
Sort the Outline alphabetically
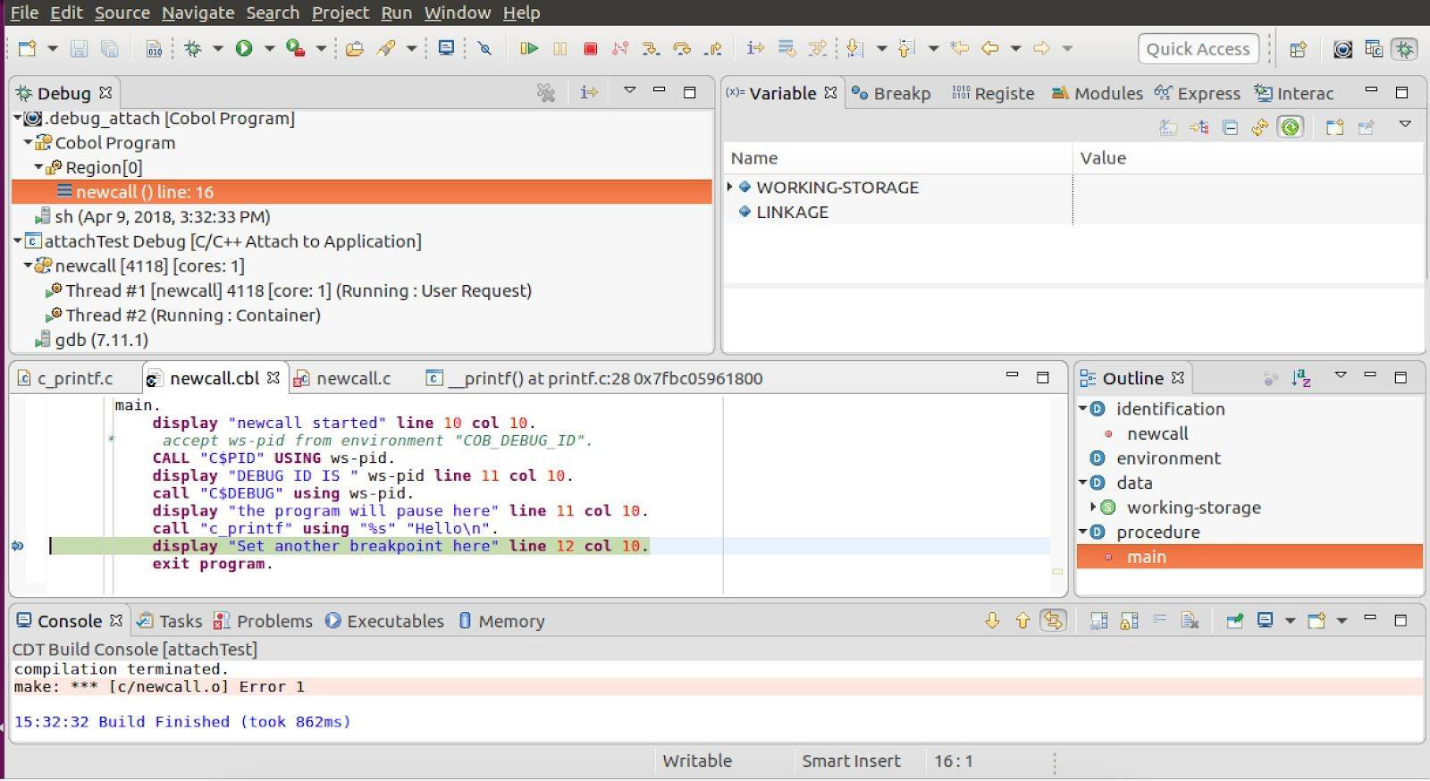coord(1300,379)
